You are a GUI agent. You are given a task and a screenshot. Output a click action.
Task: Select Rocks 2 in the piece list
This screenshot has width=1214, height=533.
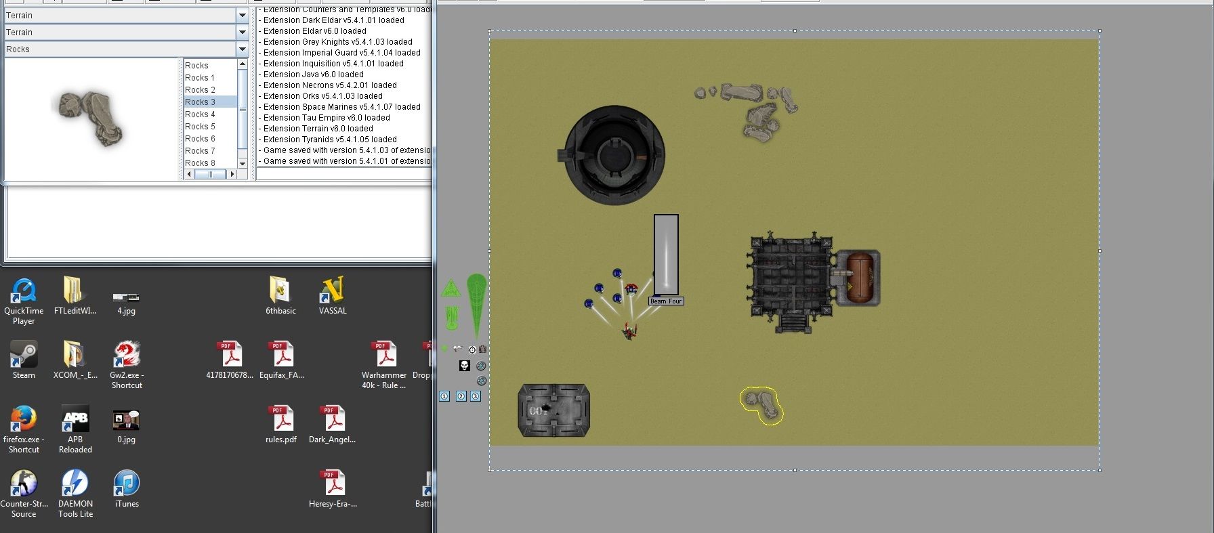(210, 90)
